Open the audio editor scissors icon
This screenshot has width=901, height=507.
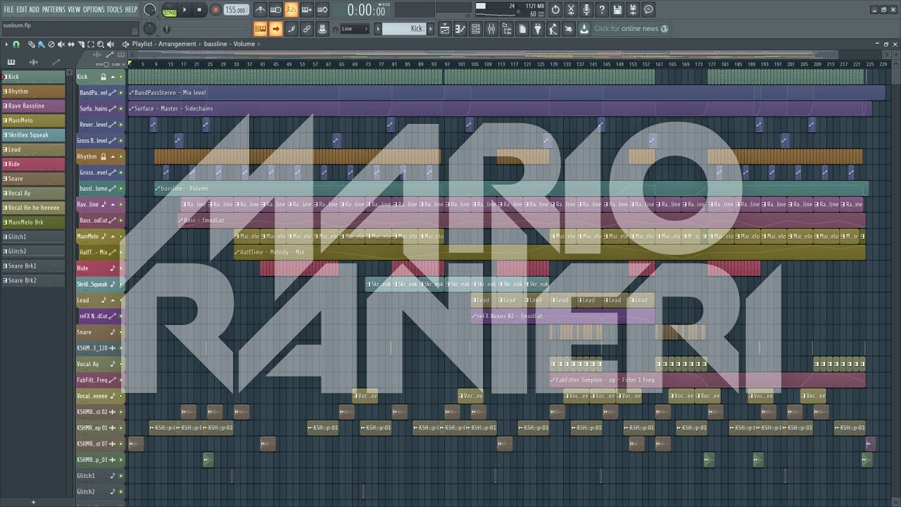(571, 10)
